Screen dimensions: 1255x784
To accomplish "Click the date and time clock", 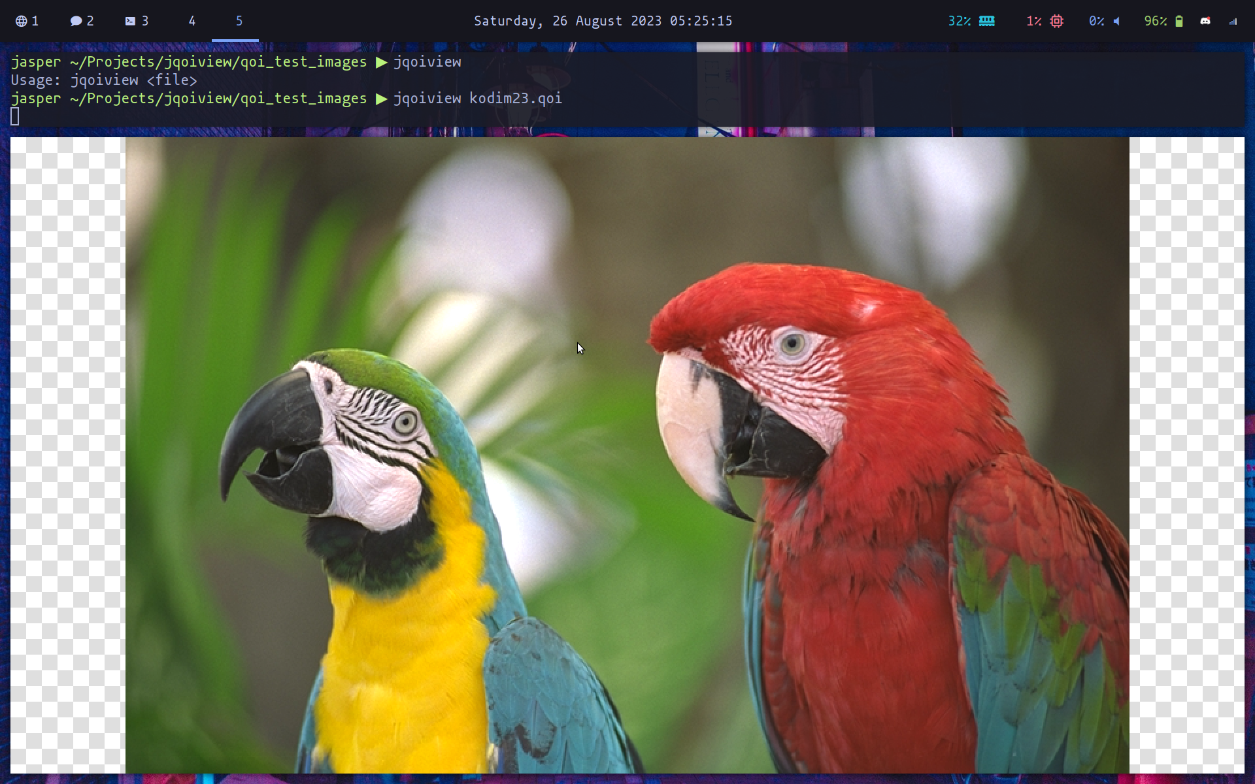I will 603,21.
